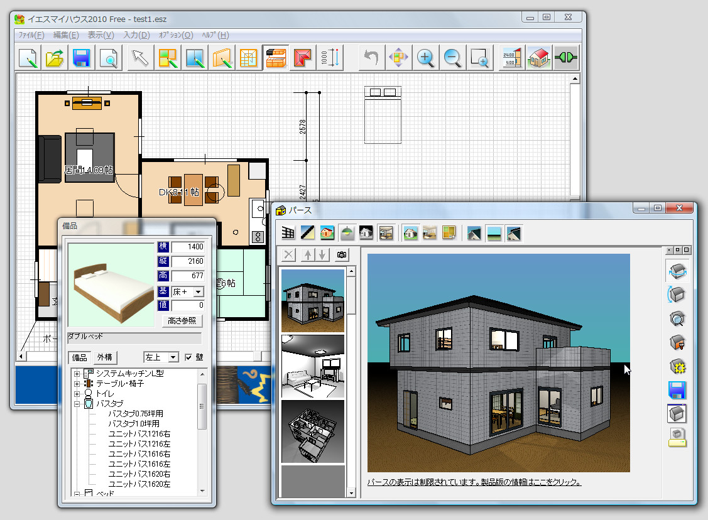Click the paint cube icon in right sidebar

[x=677, y=343]
